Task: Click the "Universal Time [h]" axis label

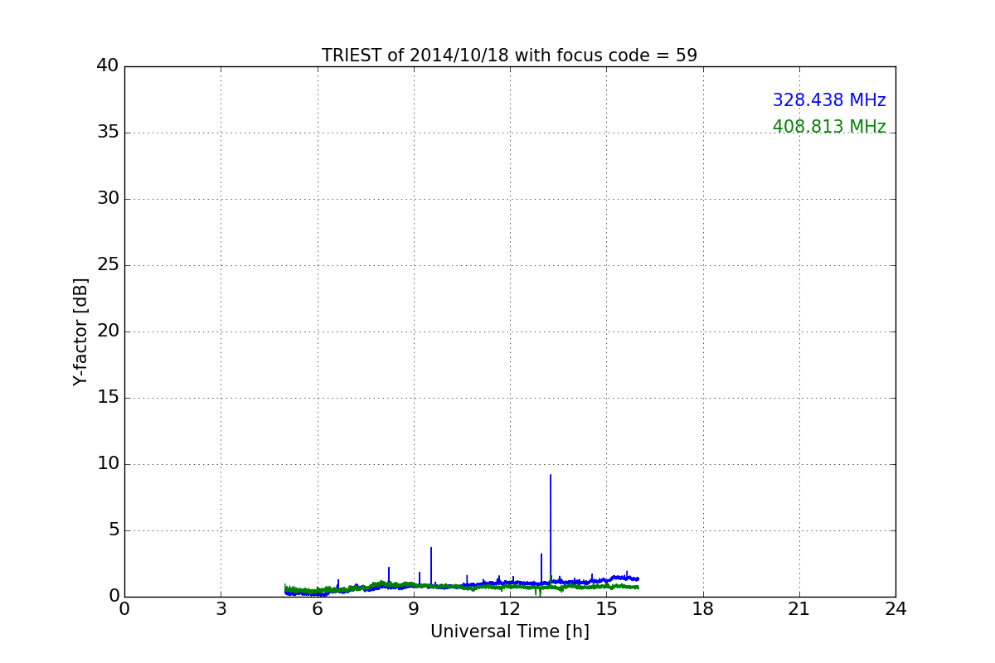Action: [x=510, y=632]
